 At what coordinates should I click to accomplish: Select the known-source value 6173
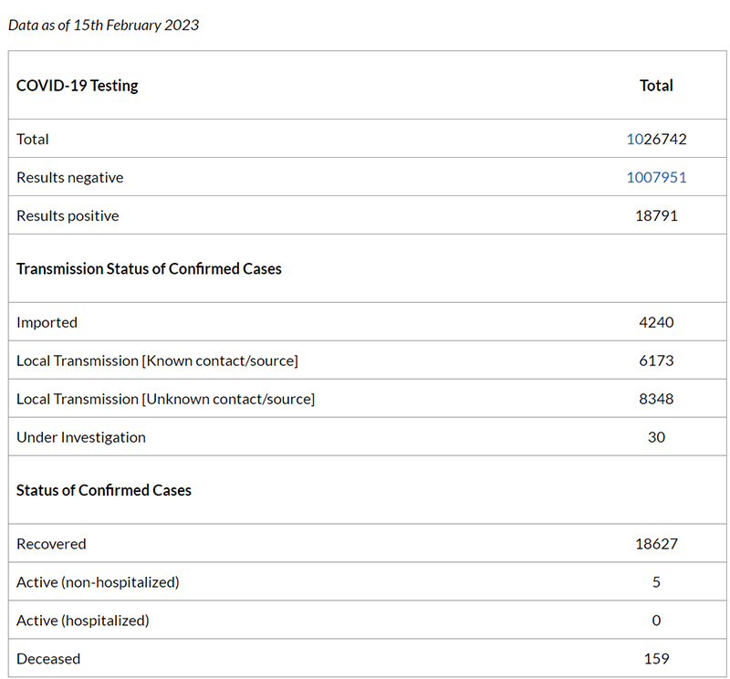click(x=656, y=360)
